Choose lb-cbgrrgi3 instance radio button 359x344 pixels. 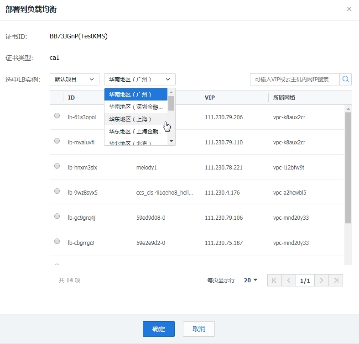click(x=57, y=241)
